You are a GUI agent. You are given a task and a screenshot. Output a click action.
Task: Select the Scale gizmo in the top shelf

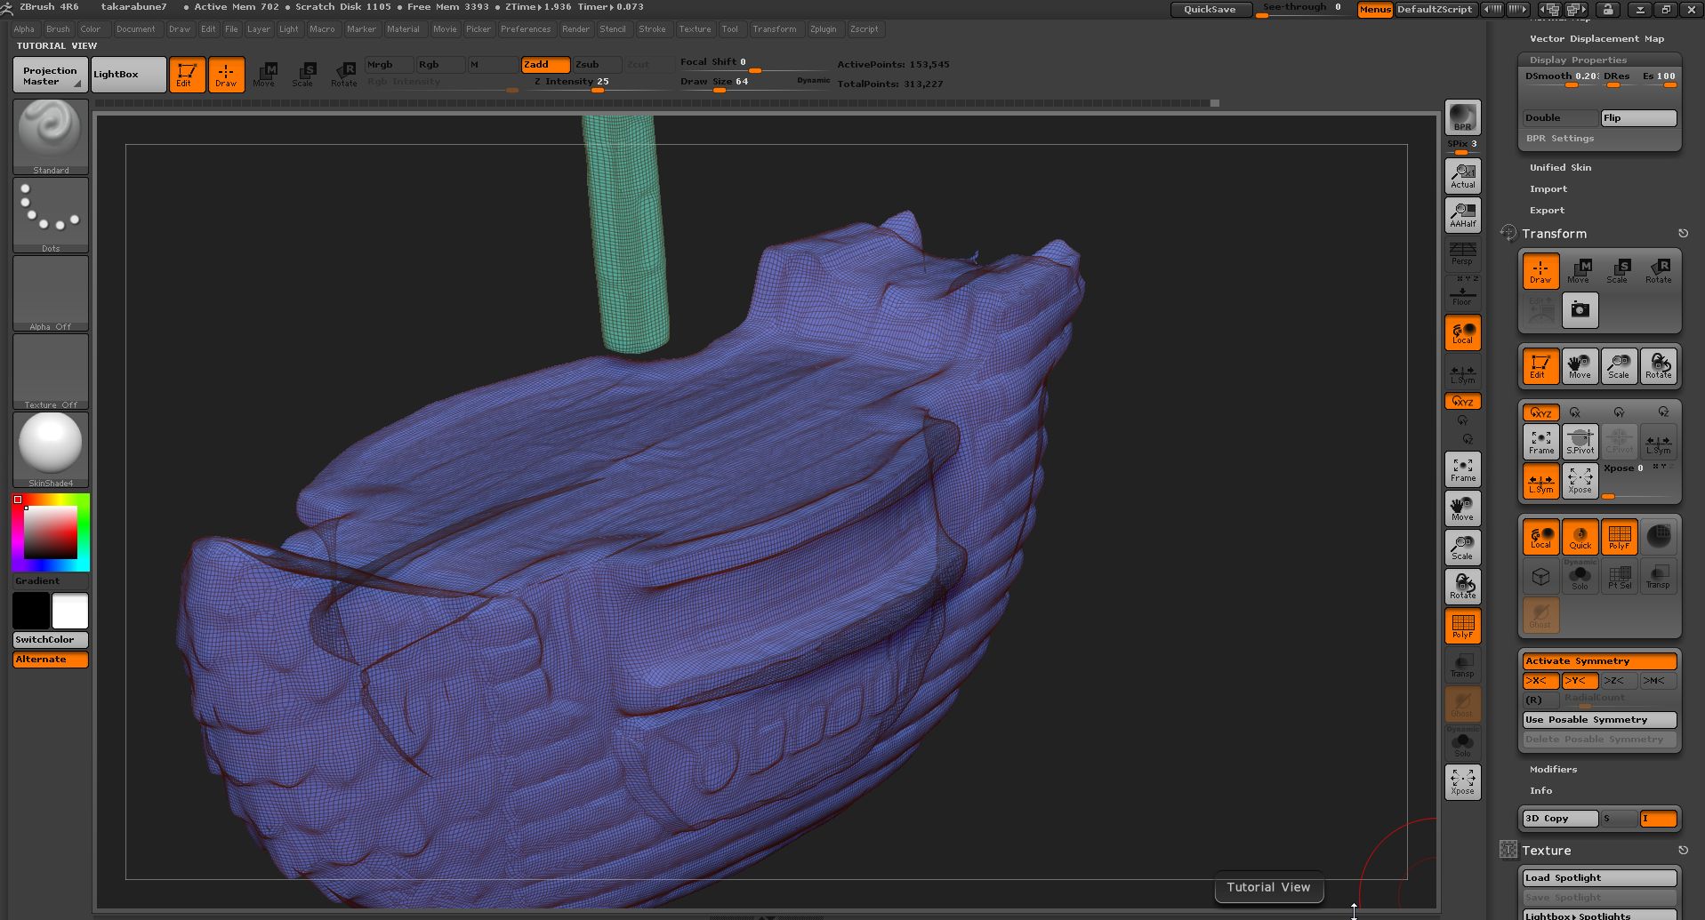(303, 75)
